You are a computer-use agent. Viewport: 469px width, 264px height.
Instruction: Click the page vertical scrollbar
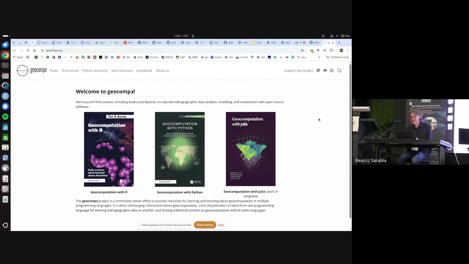point(350,141)
